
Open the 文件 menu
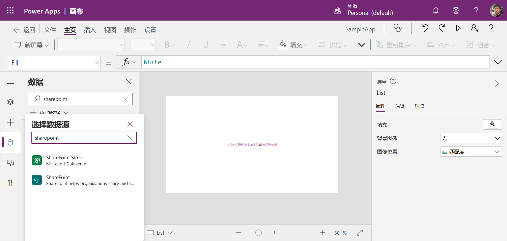pos(50,30)
